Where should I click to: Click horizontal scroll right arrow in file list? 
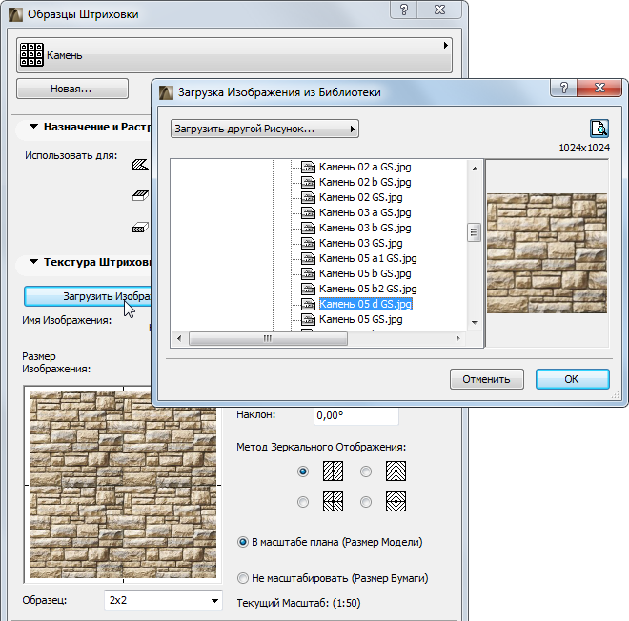coord(457,338)
